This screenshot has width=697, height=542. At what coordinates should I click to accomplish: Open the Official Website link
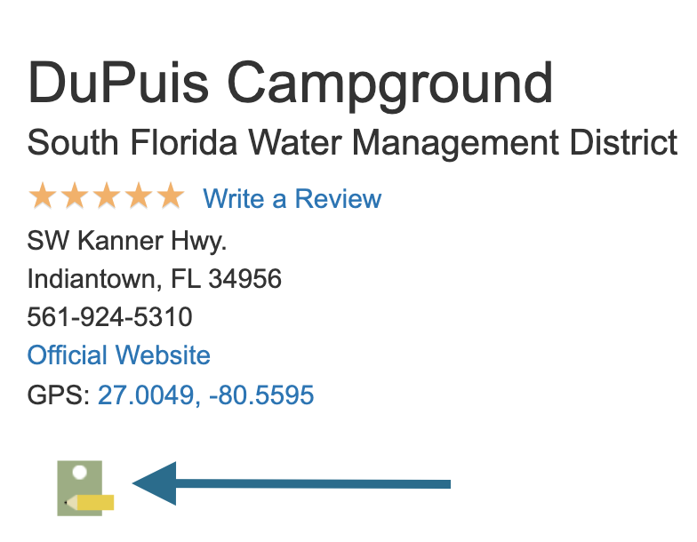click(119, 355)
